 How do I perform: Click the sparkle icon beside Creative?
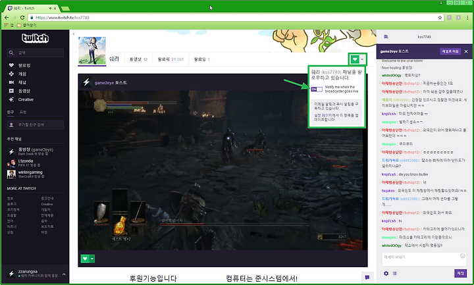[11, 99]
